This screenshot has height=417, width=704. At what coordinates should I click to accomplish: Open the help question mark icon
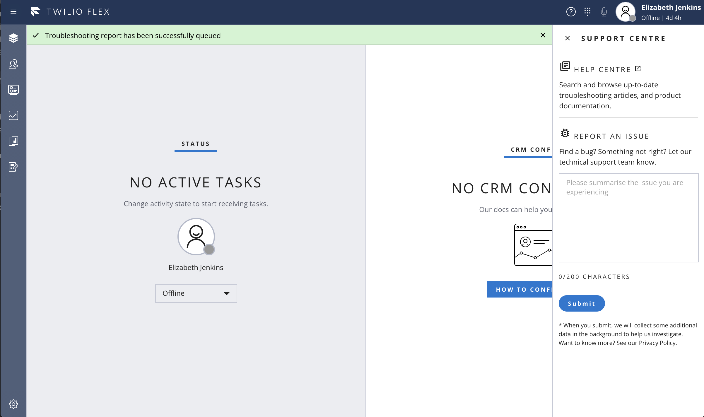(571, 12)
